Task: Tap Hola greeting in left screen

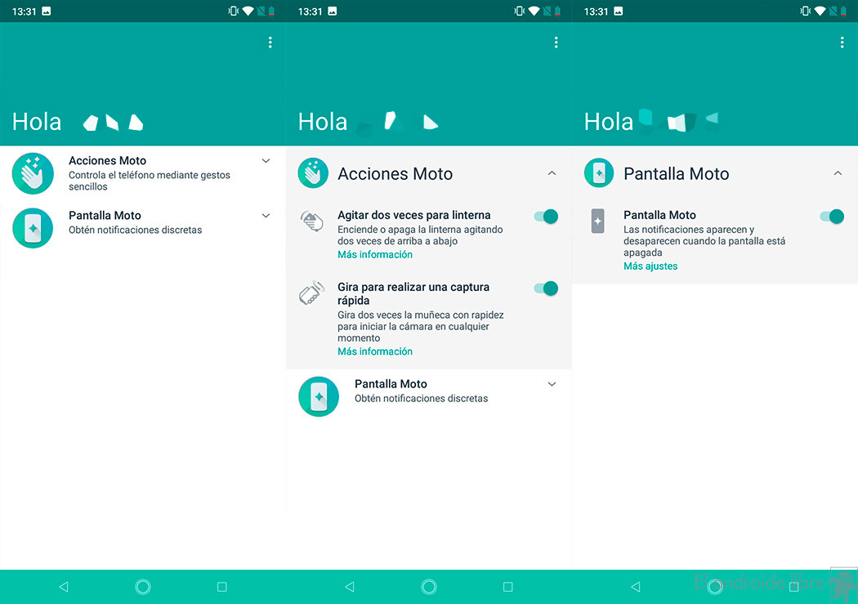Action: 37,122
